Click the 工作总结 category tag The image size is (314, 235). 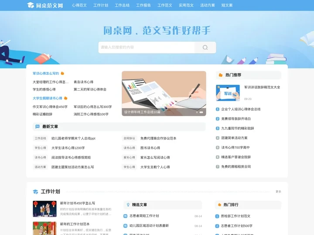pyautogui.click(x=40, y=138)
